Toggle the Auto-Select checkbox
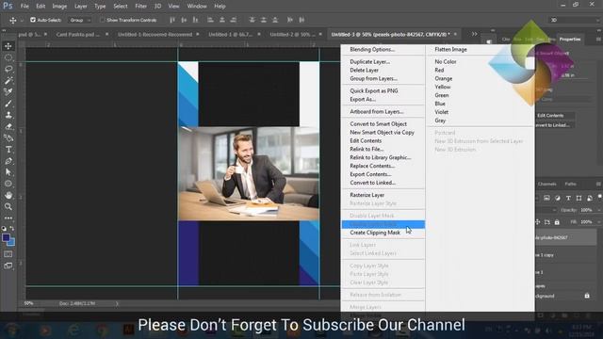603x339 pixels. 33,20
